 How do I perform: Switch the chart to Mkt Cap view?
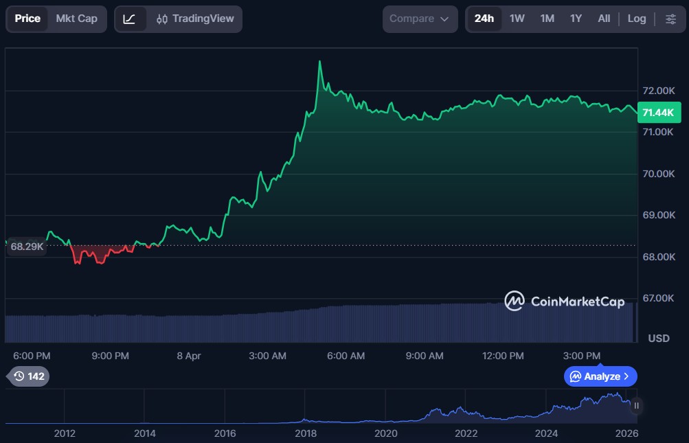tap(76, 19)
